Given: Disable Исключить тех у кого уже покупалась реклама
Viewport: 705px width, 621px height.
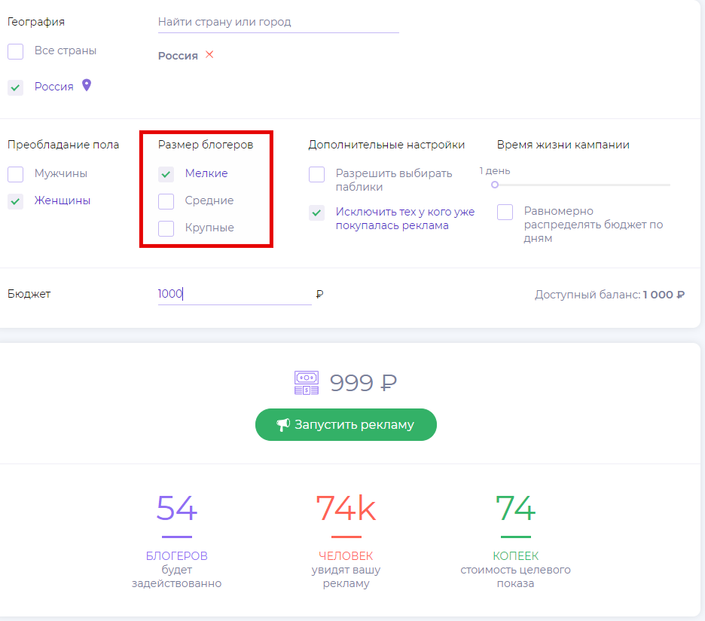Looking at the screenshot, I should coord(317,213).
